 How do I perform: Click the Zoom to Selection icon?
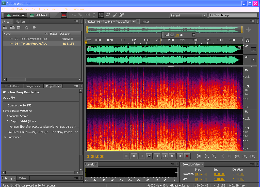[x=252, y=156]
